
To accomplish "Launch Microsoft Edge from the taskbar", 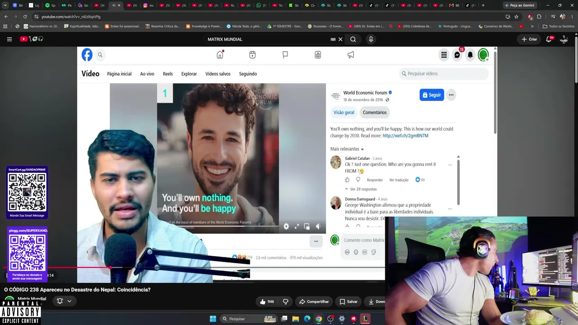I will tap(307, 319).
